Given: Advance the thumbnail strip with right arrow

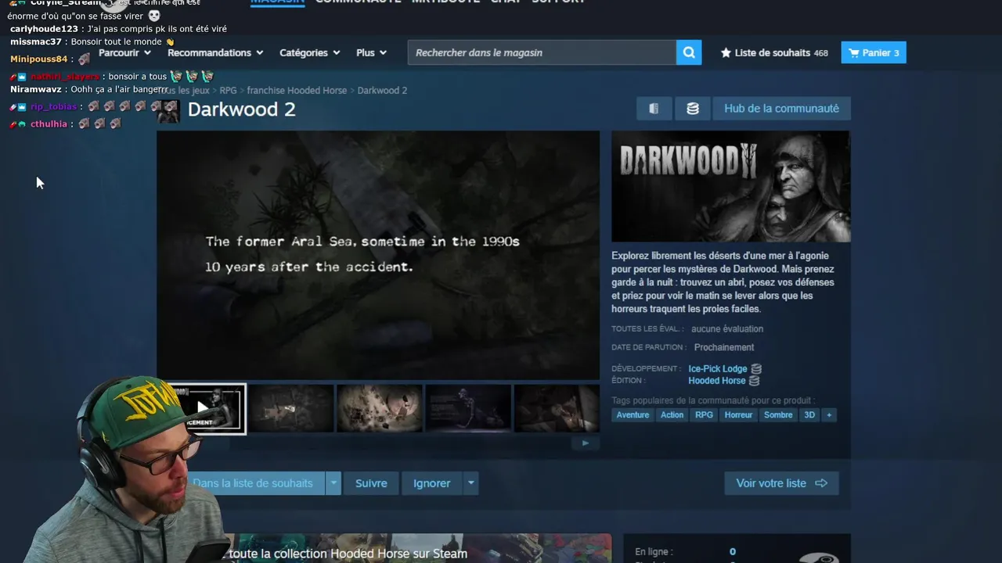Looking at the screenshot, I should [585, 443].
